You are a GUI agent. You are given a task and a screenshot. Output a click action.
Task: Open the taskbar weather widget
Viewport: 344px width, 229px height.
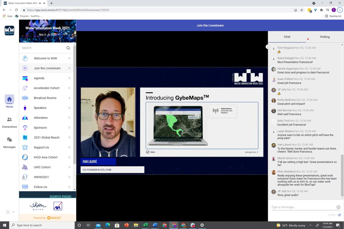(x=291, y=225)
